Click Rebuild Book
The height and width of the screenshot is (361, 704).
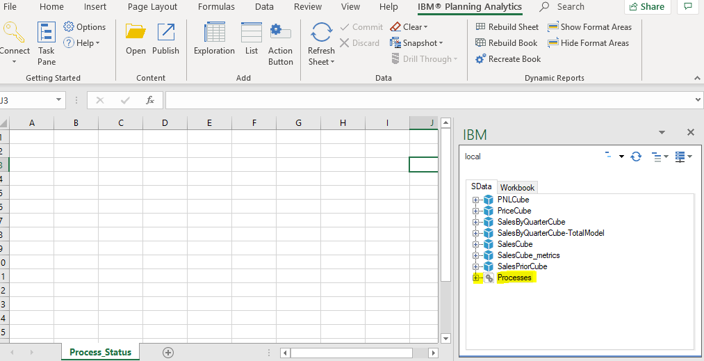pos(507,43)
